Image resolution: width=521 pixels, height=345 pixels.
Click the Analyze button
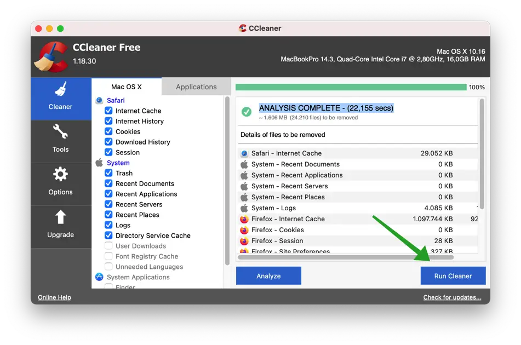268,276
